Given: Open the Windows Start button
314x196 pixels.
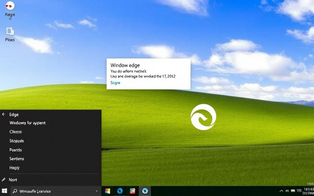Looking at the screenshot, I should click(4, 191).
